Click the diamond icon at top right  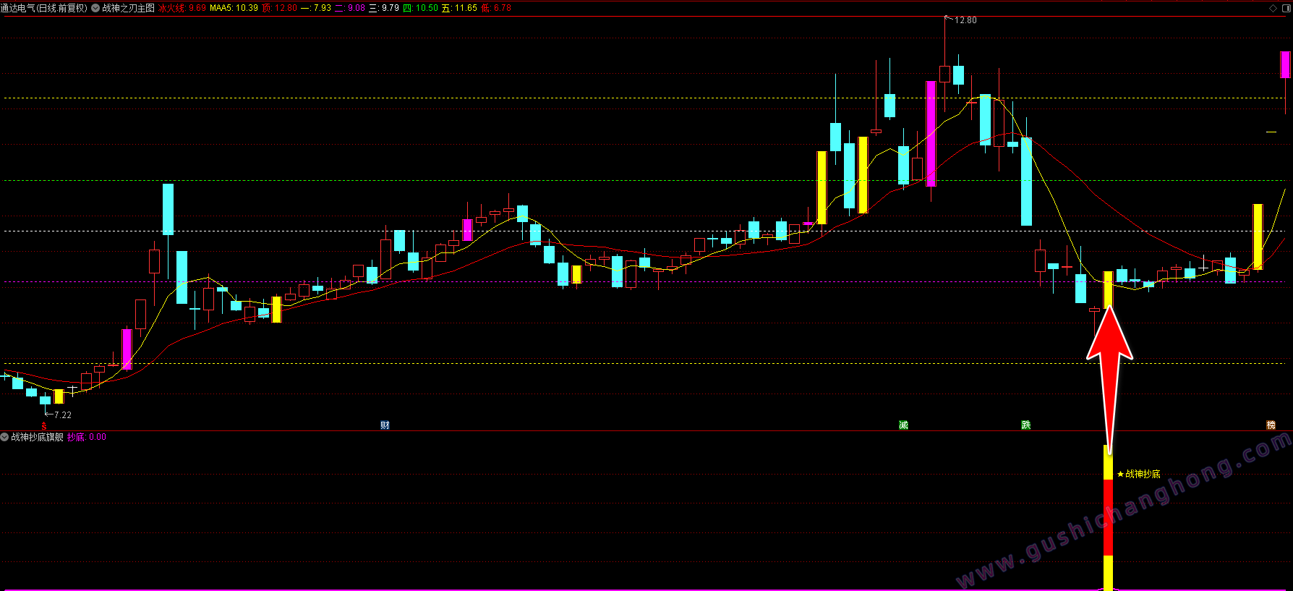(1273, 8)
